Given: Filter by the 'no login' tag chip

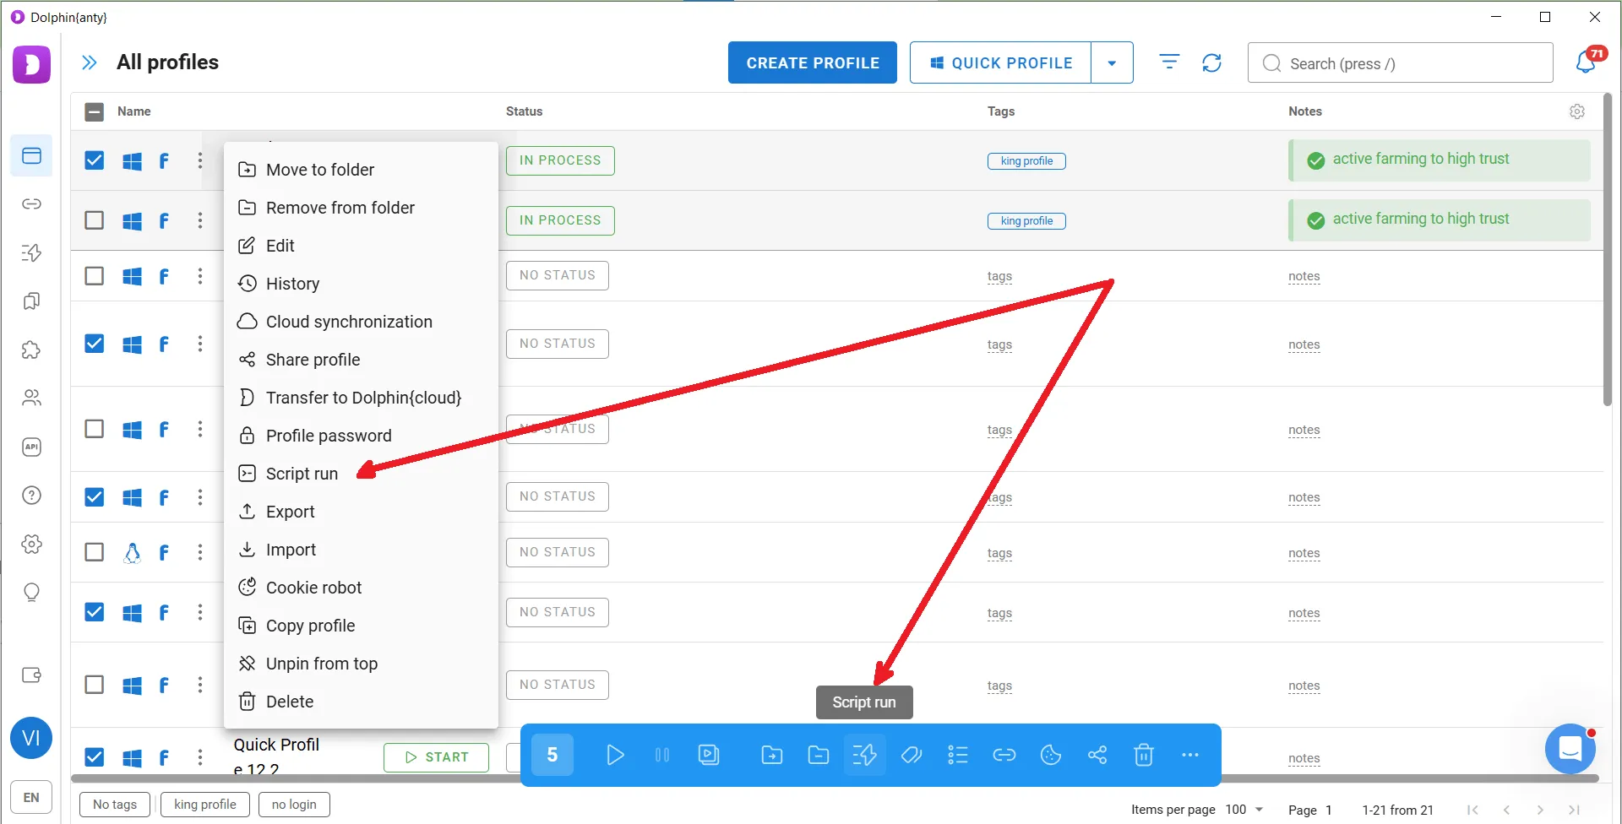Looking at the screenshot, I should (x=294, y=805).
